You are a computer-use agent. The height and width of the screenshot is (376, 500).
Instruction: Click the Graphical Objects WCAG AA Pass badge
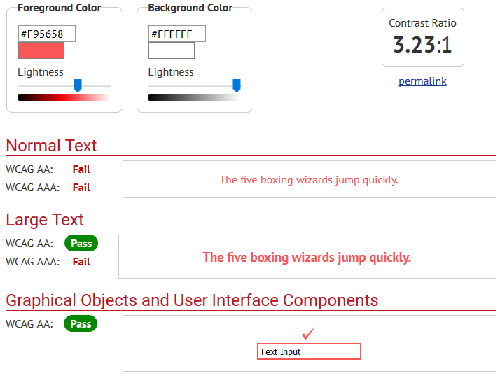click(81, 323)
